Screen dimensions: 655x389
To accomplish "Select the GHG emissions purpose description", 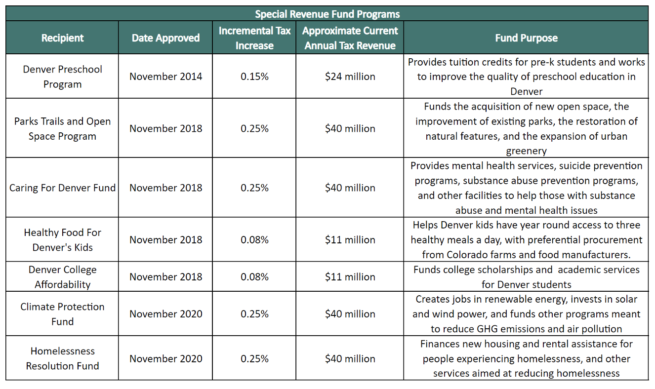I will click(x=526, y=314).
